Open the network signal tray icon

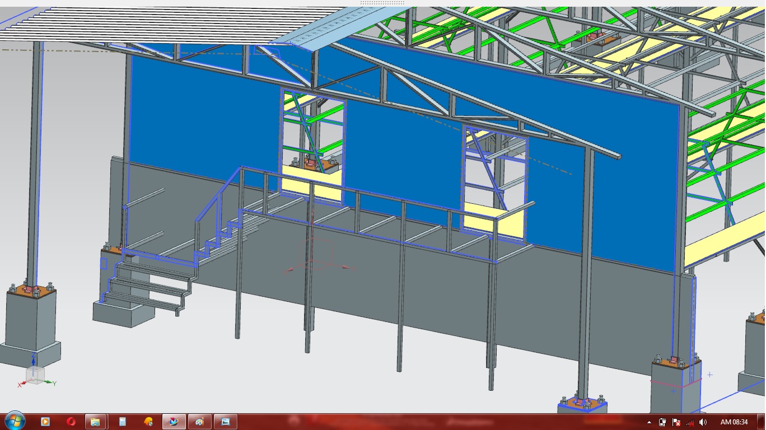click(690, 422)
